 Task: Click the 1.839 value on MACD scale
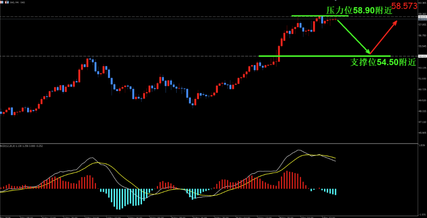422,146
